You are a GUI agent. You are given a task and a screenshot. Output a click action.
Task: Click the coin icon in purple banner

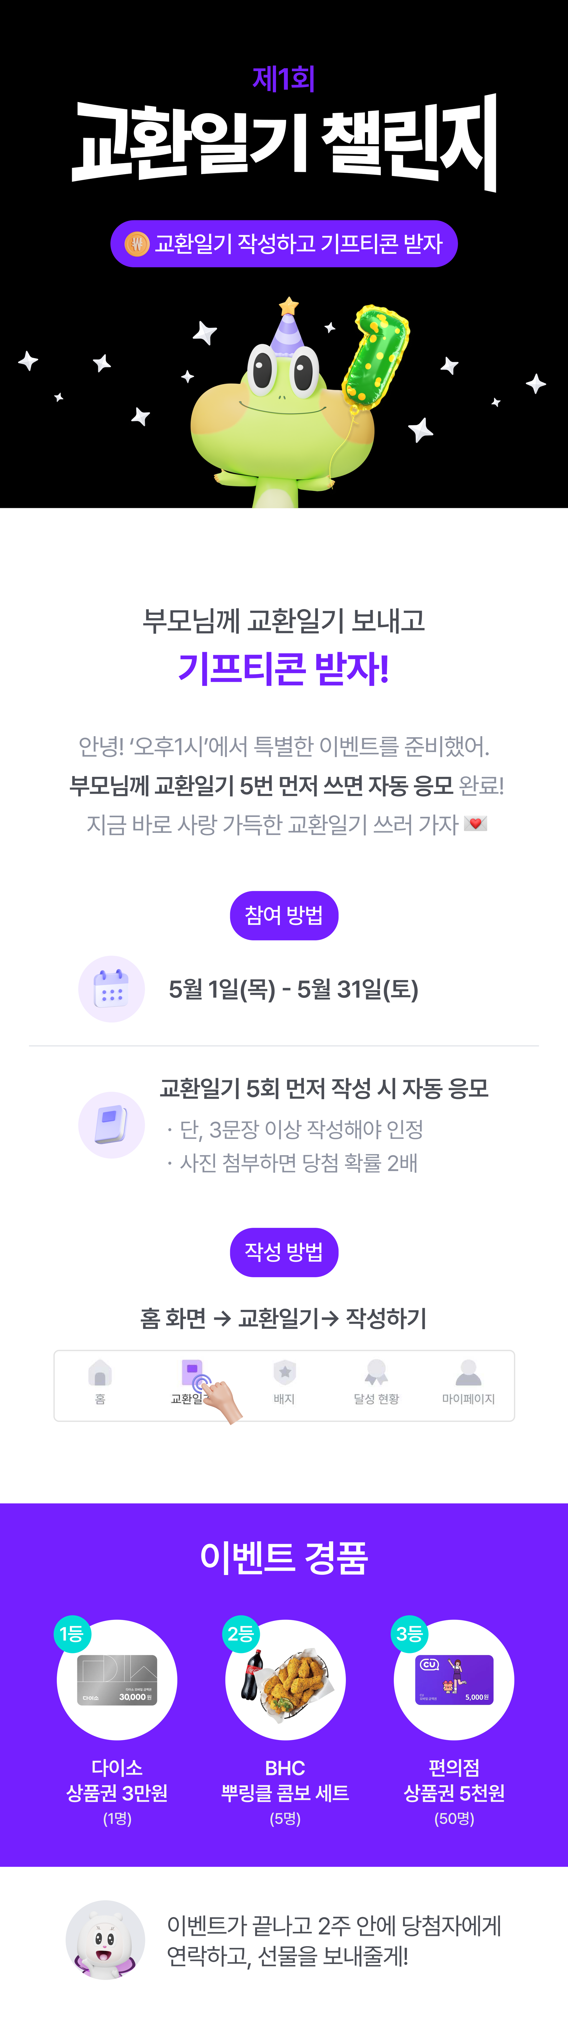137,244
